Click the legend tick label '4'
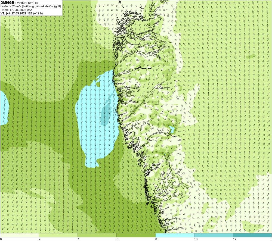Viewport: 272px width, 241px height. [79, 239]
